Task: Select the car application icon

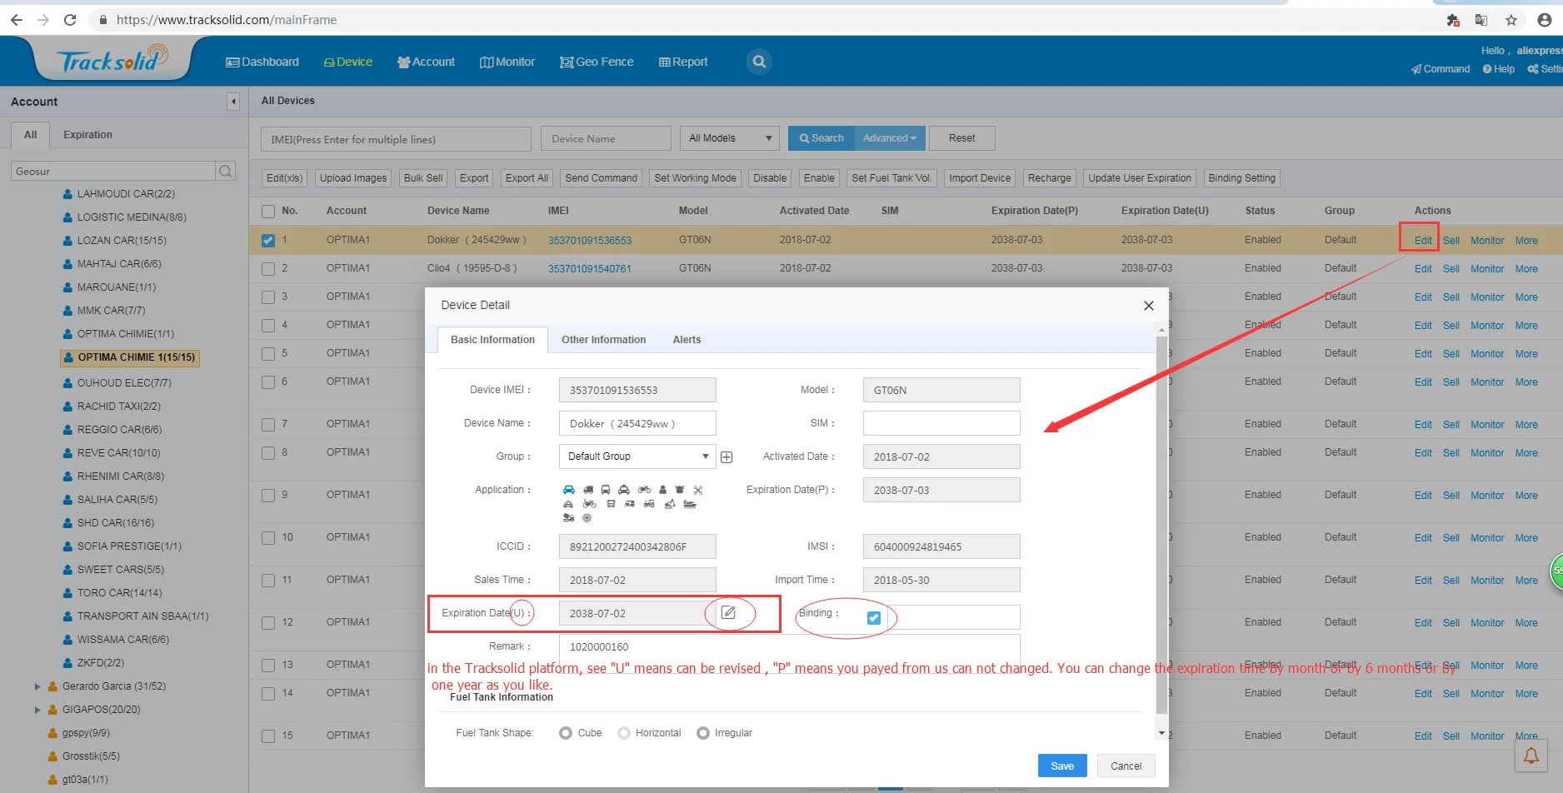Action: coord(569,490)
